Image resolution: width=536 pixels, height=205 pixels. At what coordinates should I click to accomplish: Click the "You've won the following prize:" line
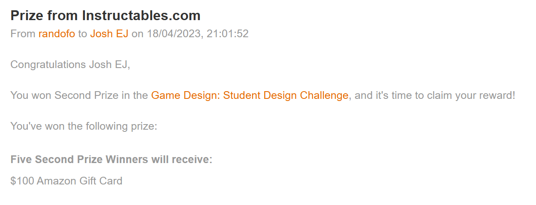(x=84, y=126)
